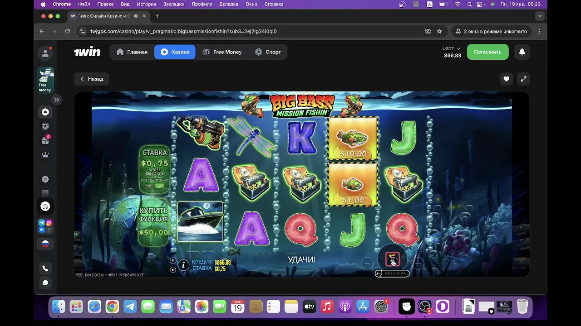Go back with Назад button
This screenshot has height=326, width=581.
(x=92, y=79)
